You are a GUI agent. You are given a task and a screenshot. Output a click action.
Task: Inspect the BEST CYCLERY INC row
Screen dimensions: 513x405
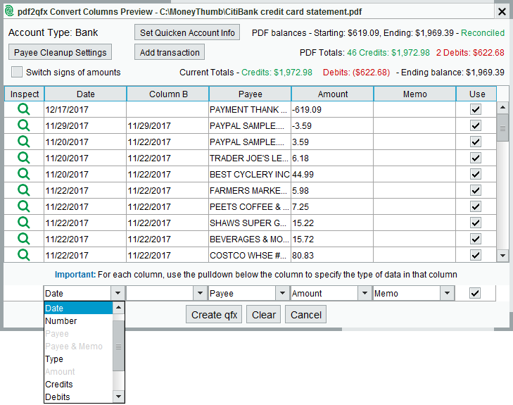tap(23, 174)
